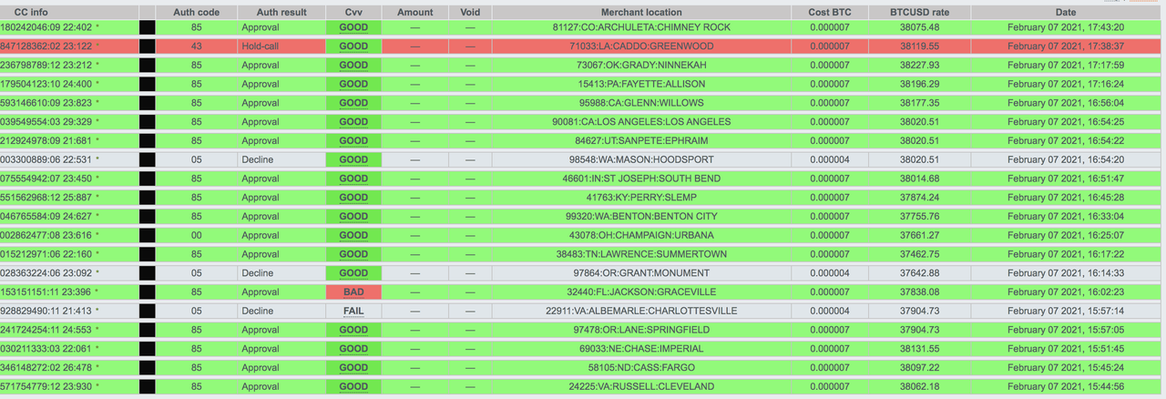Click the GOOD badge in the HOODSPORT row
Screen dimensions: 1166x399
pyautogui.click(x=353, y=159)
